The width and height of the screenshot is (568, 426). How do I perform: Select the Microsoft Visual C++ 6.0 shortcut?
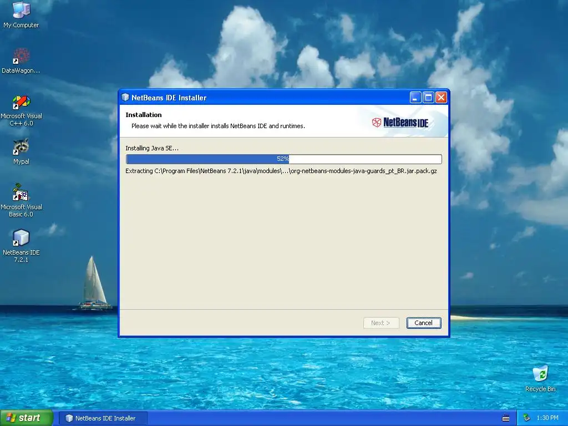point(21,110)
